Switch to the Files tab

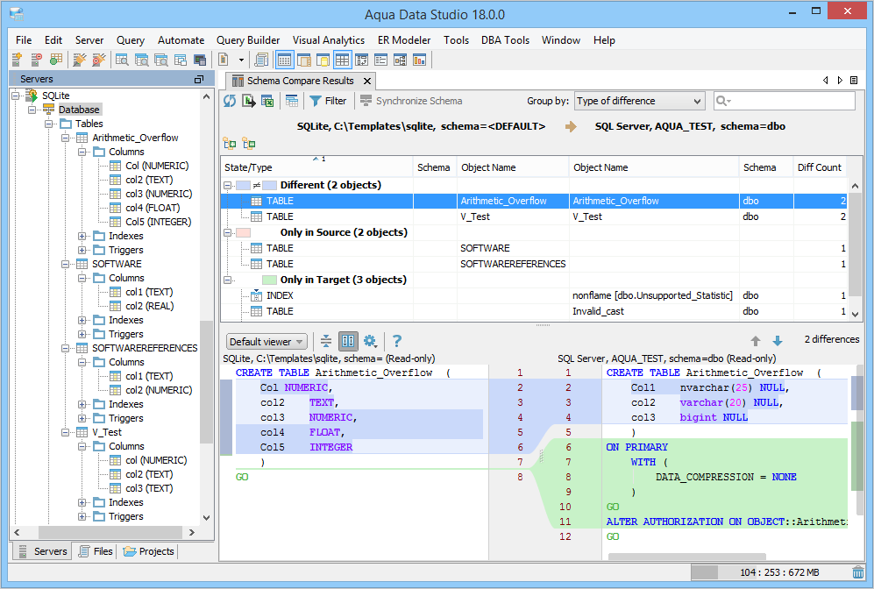[x=96, y=551]
